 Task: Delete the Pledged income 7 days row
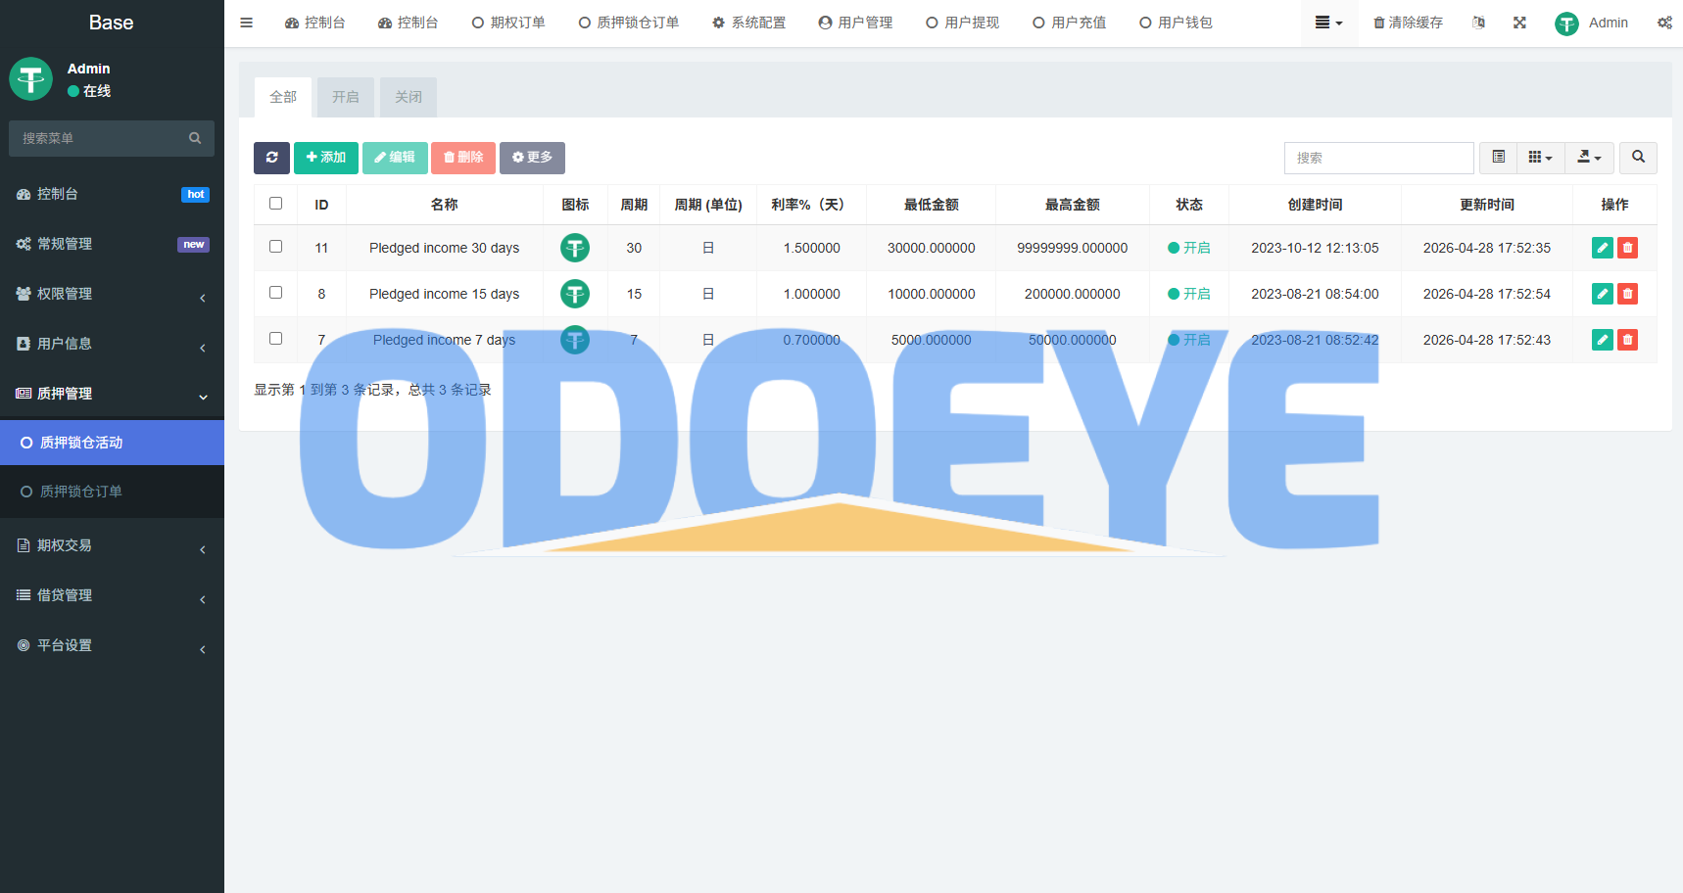1627,340
